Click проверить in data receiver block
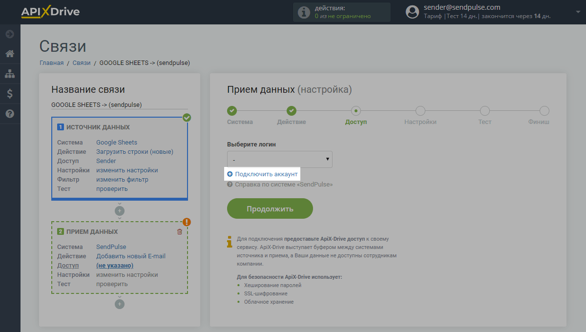The height and width of the screenshot is (332, 586). (112, 284)
